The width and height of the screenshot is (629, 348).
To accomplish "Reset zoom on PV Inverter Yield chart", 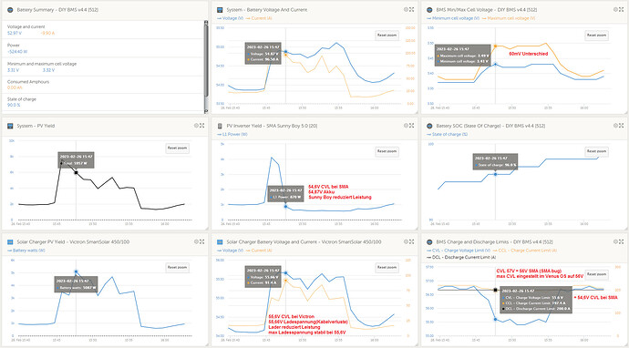I will [x=387, y=151].
